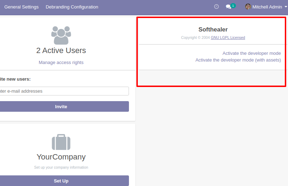This screenshot has width=288, height=186.
Task: Click the YourCompany name heading
Action: 61,157
